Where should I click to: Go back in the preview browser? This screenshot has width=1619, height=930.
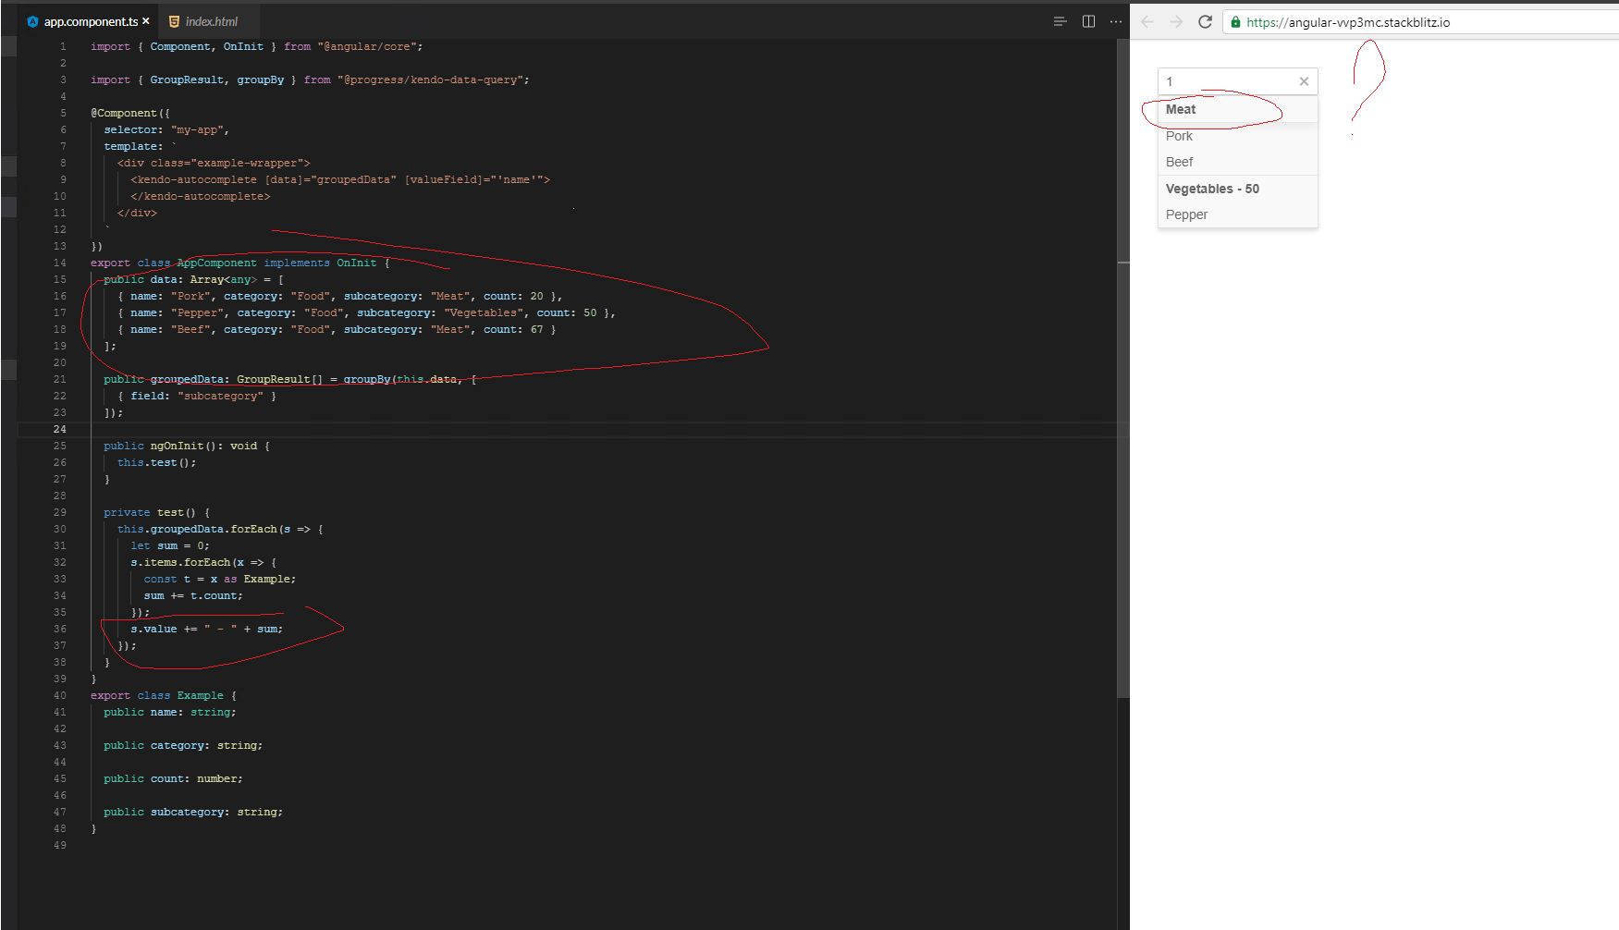tap(1147, 22)
